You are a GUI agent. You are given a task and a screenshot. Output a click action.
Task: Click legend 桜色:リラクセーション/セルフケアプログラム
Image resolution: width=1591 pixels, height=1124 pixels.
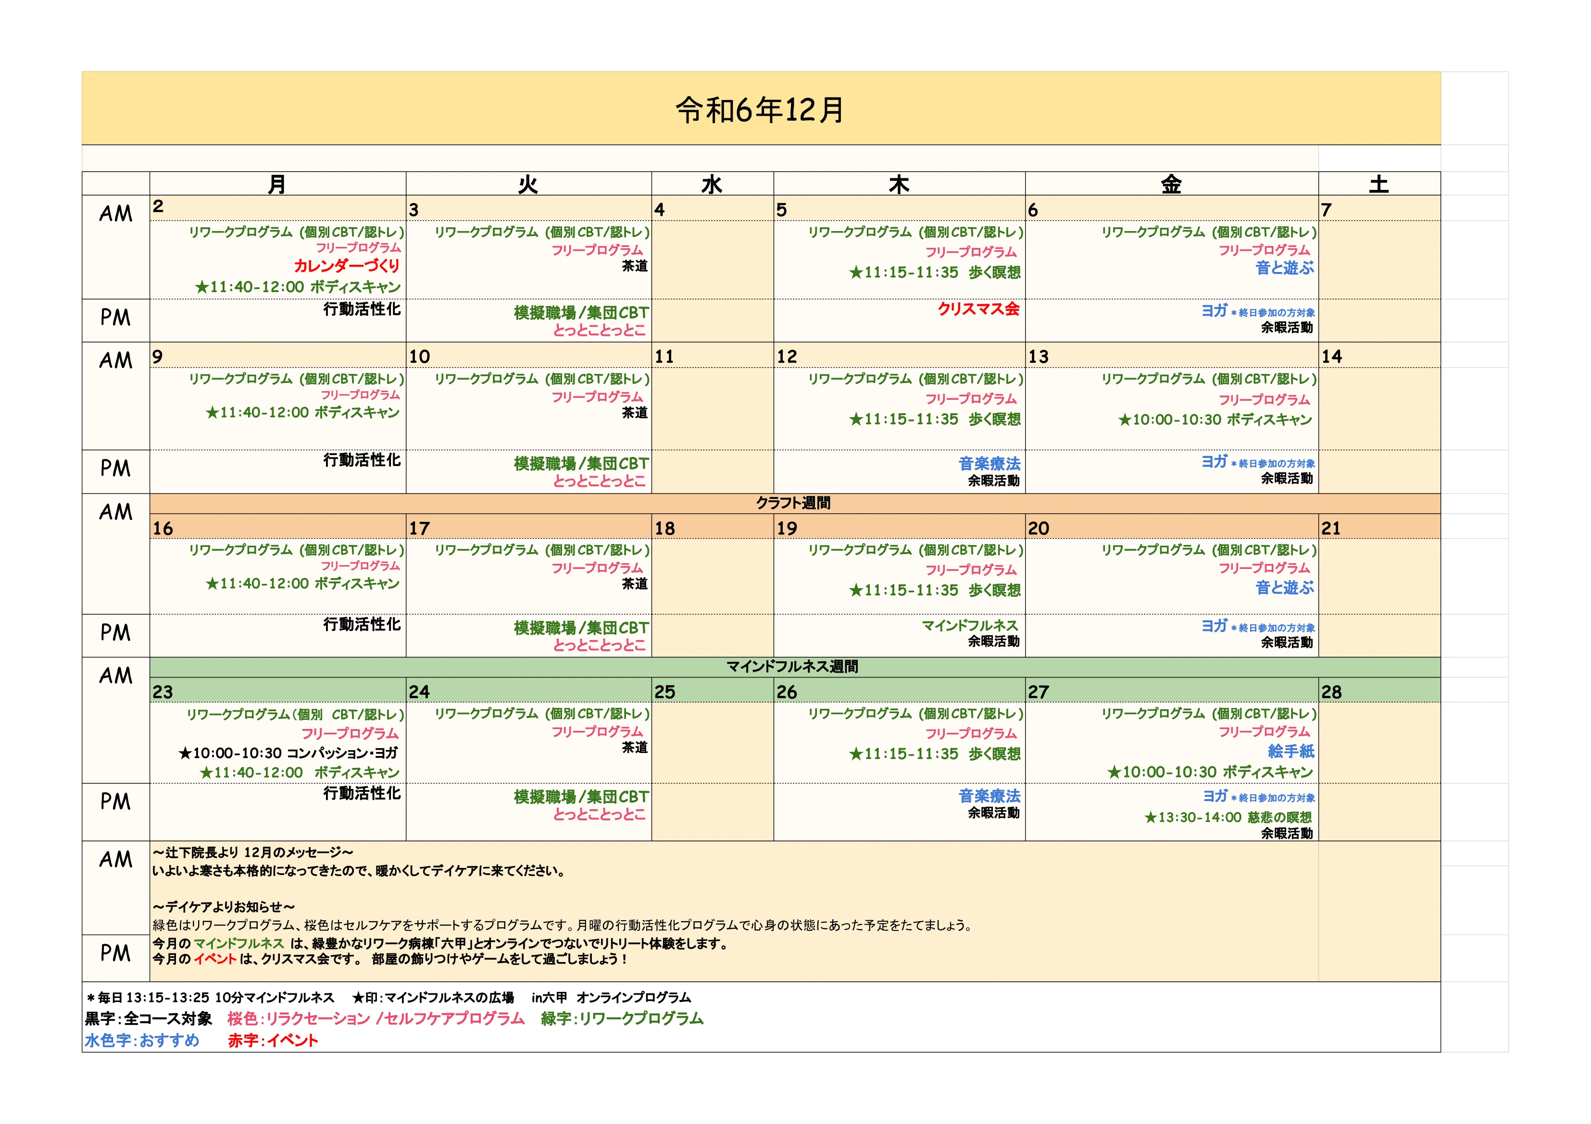[376, 1019]
